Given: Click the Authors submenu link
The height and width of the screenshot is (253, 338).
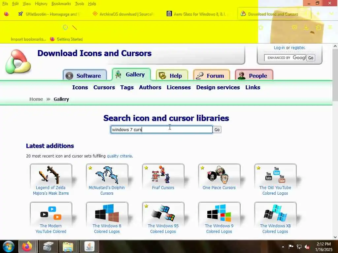Looking at the screenshot, I should [x=150, y=87].
